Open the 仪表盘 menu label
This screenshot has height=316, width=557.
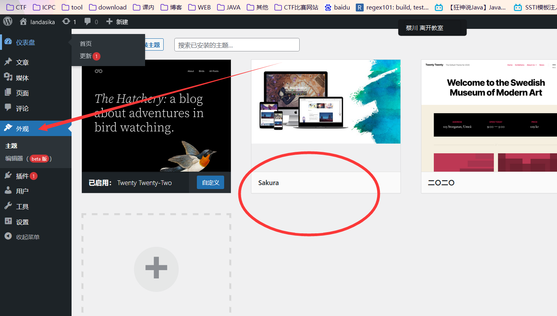tap(26, 42)
